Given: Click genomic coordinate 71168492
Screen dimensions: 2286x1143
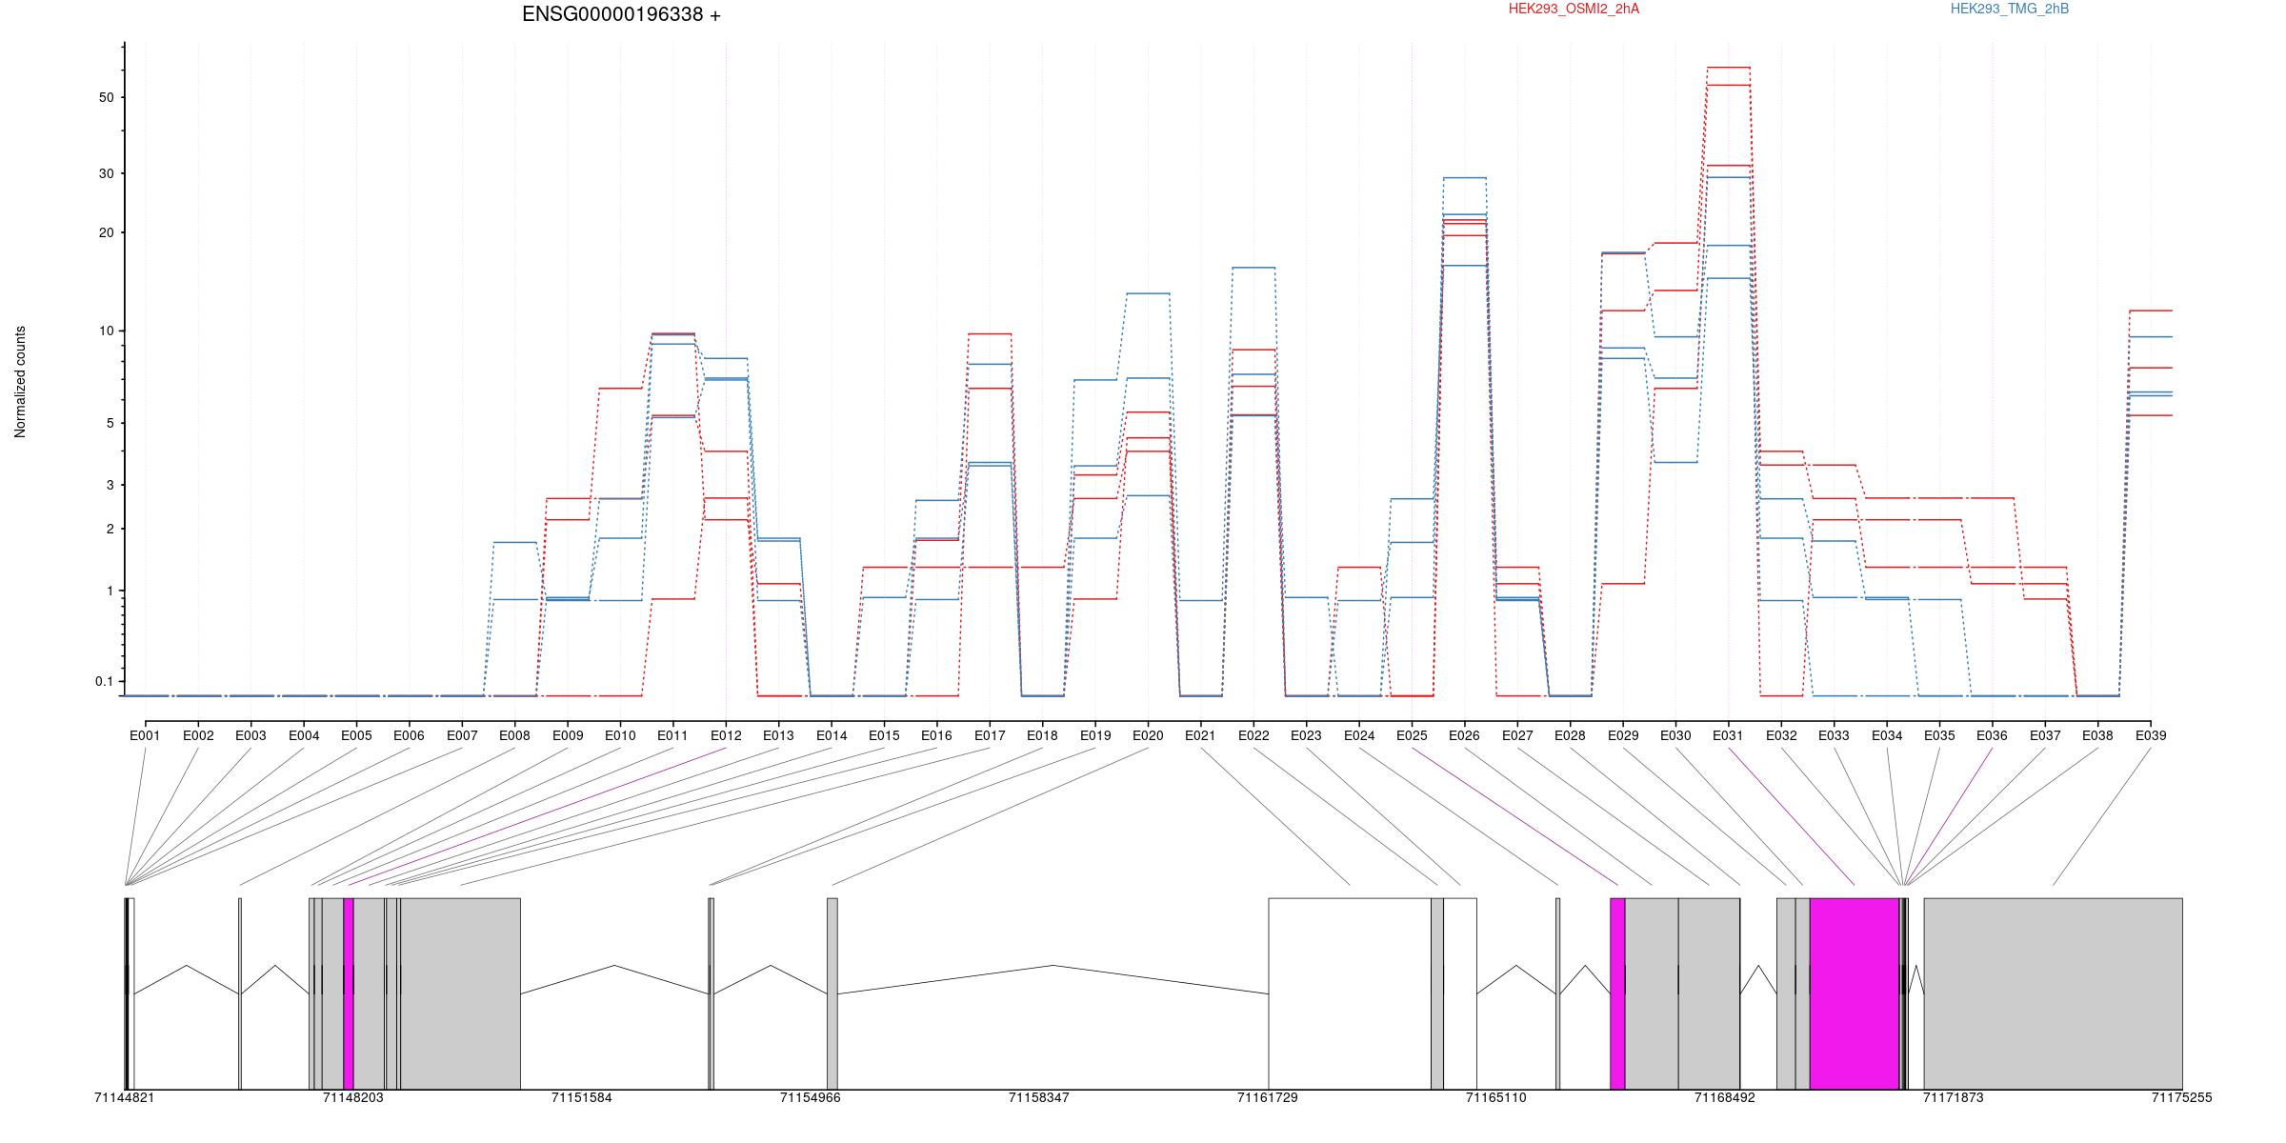Looking at the screenshot, I should tap(1724, 1098).
